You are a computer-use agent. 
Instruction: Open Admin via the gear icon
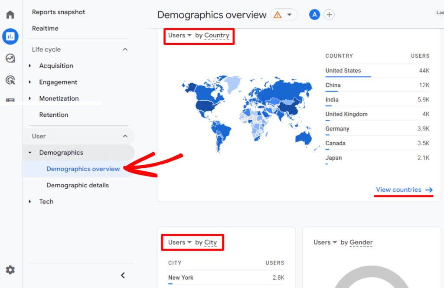coord(10,270)
